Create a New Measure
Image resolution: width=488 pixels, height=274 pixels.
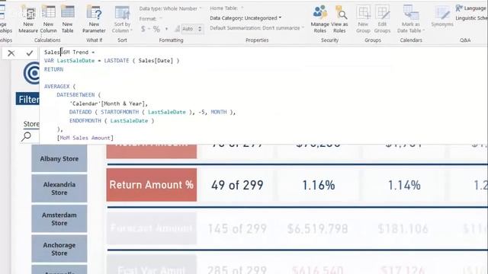28,19
